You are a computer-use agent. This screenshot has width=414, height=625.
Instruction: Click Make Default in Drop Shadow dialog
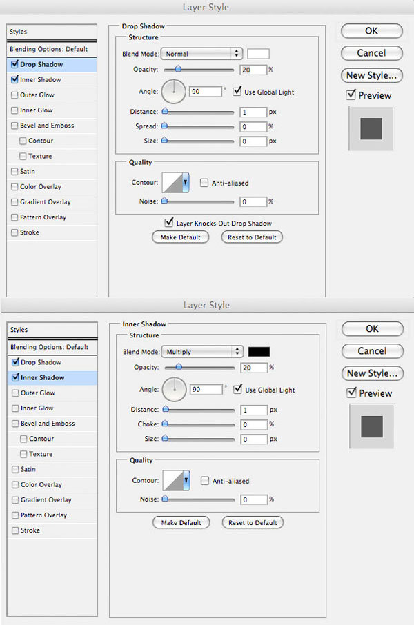(x=181, y=237)
